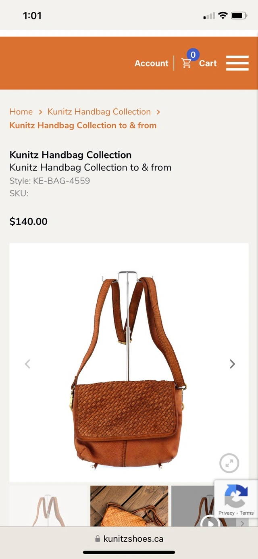Screen dimensions: 258x559
Task: Tap the kunitzshoes.ca address bar
Action: tap(129, 539)
